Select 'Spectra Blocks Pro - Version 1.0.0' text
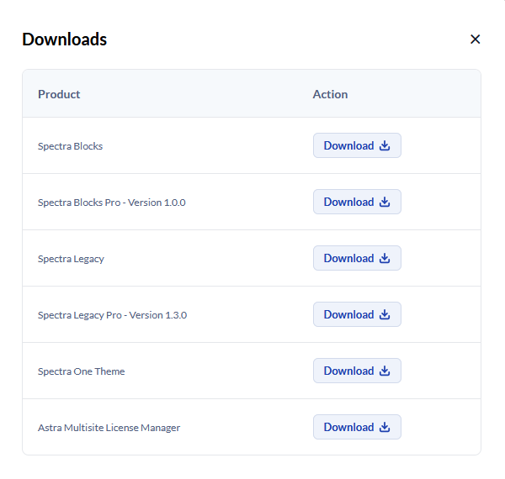The image size is (505, 479). point(111,203)
